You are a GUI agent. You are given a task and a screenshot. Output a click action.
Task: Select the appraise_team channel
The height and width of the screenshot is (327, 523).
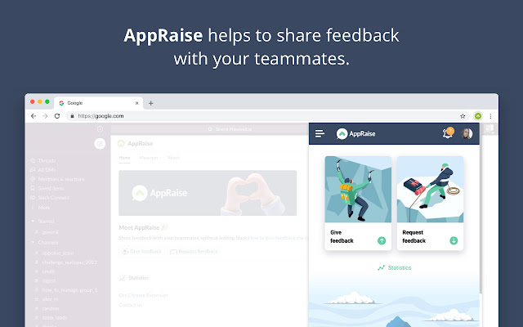[55, 253]
